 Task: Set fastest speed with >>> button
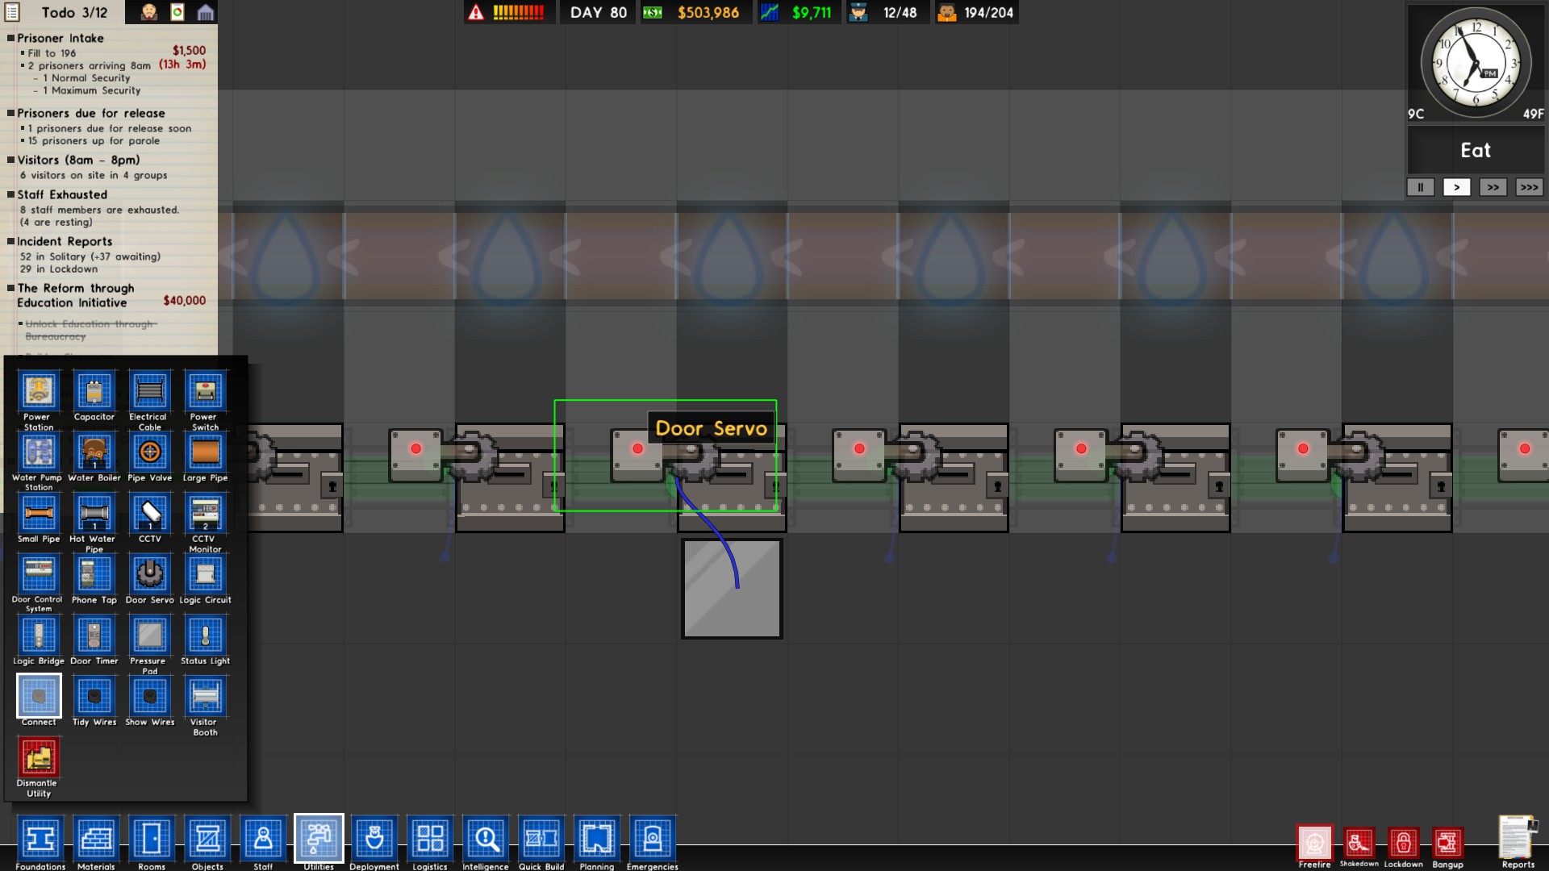click(1529, 187)
